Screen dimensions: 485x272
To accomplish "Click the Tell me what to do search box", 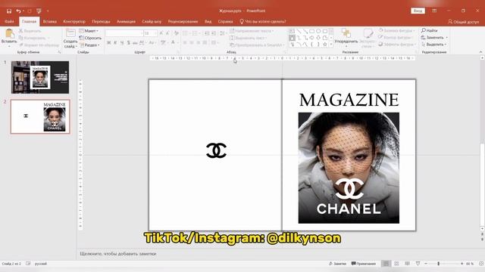I will (x=263, y=22).
